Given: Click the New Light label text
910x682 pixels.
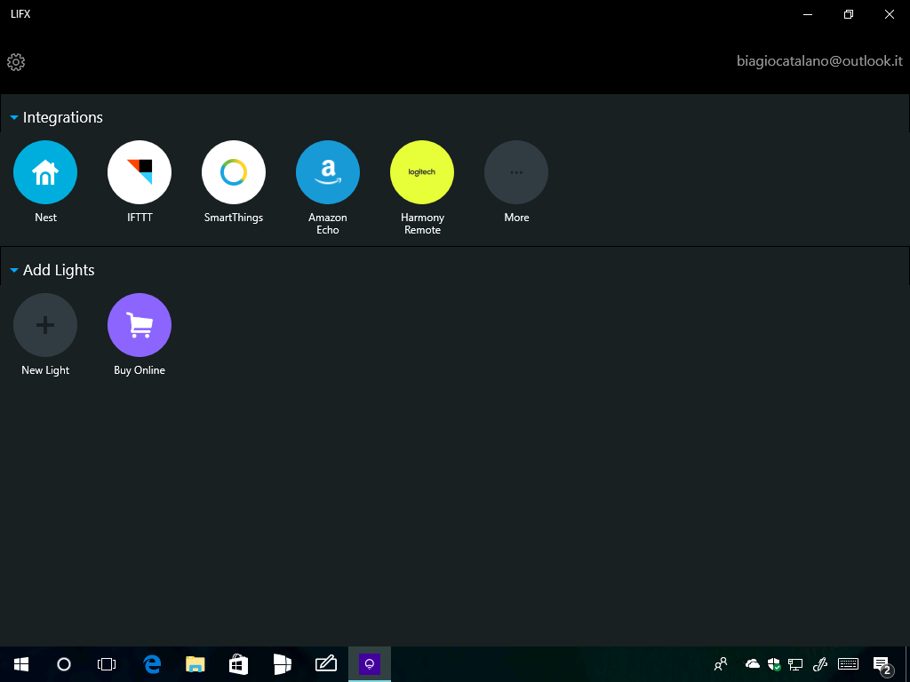Looking at the screenshot, I should tap(45, 370).
